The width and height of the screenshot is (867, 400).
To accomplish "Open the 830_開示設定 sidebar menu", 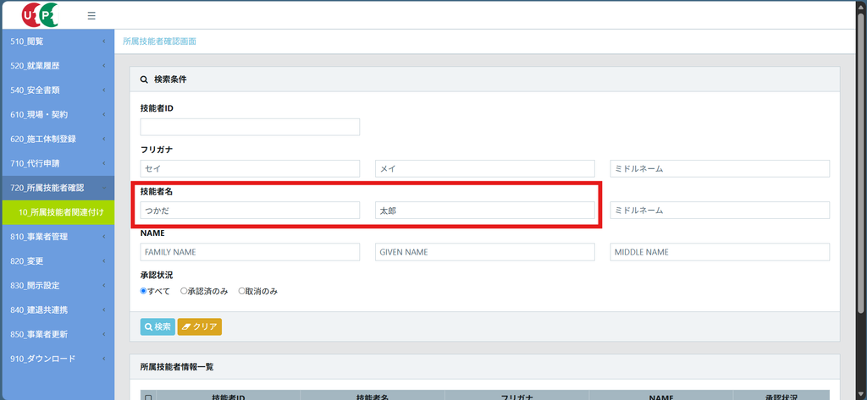I will pyautogui.click(x=58, y=285).
